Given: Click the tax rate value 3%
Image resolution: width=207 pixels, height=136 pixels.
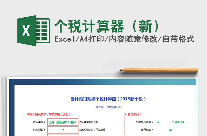Looking at the screenshot, I should [171, 130].
